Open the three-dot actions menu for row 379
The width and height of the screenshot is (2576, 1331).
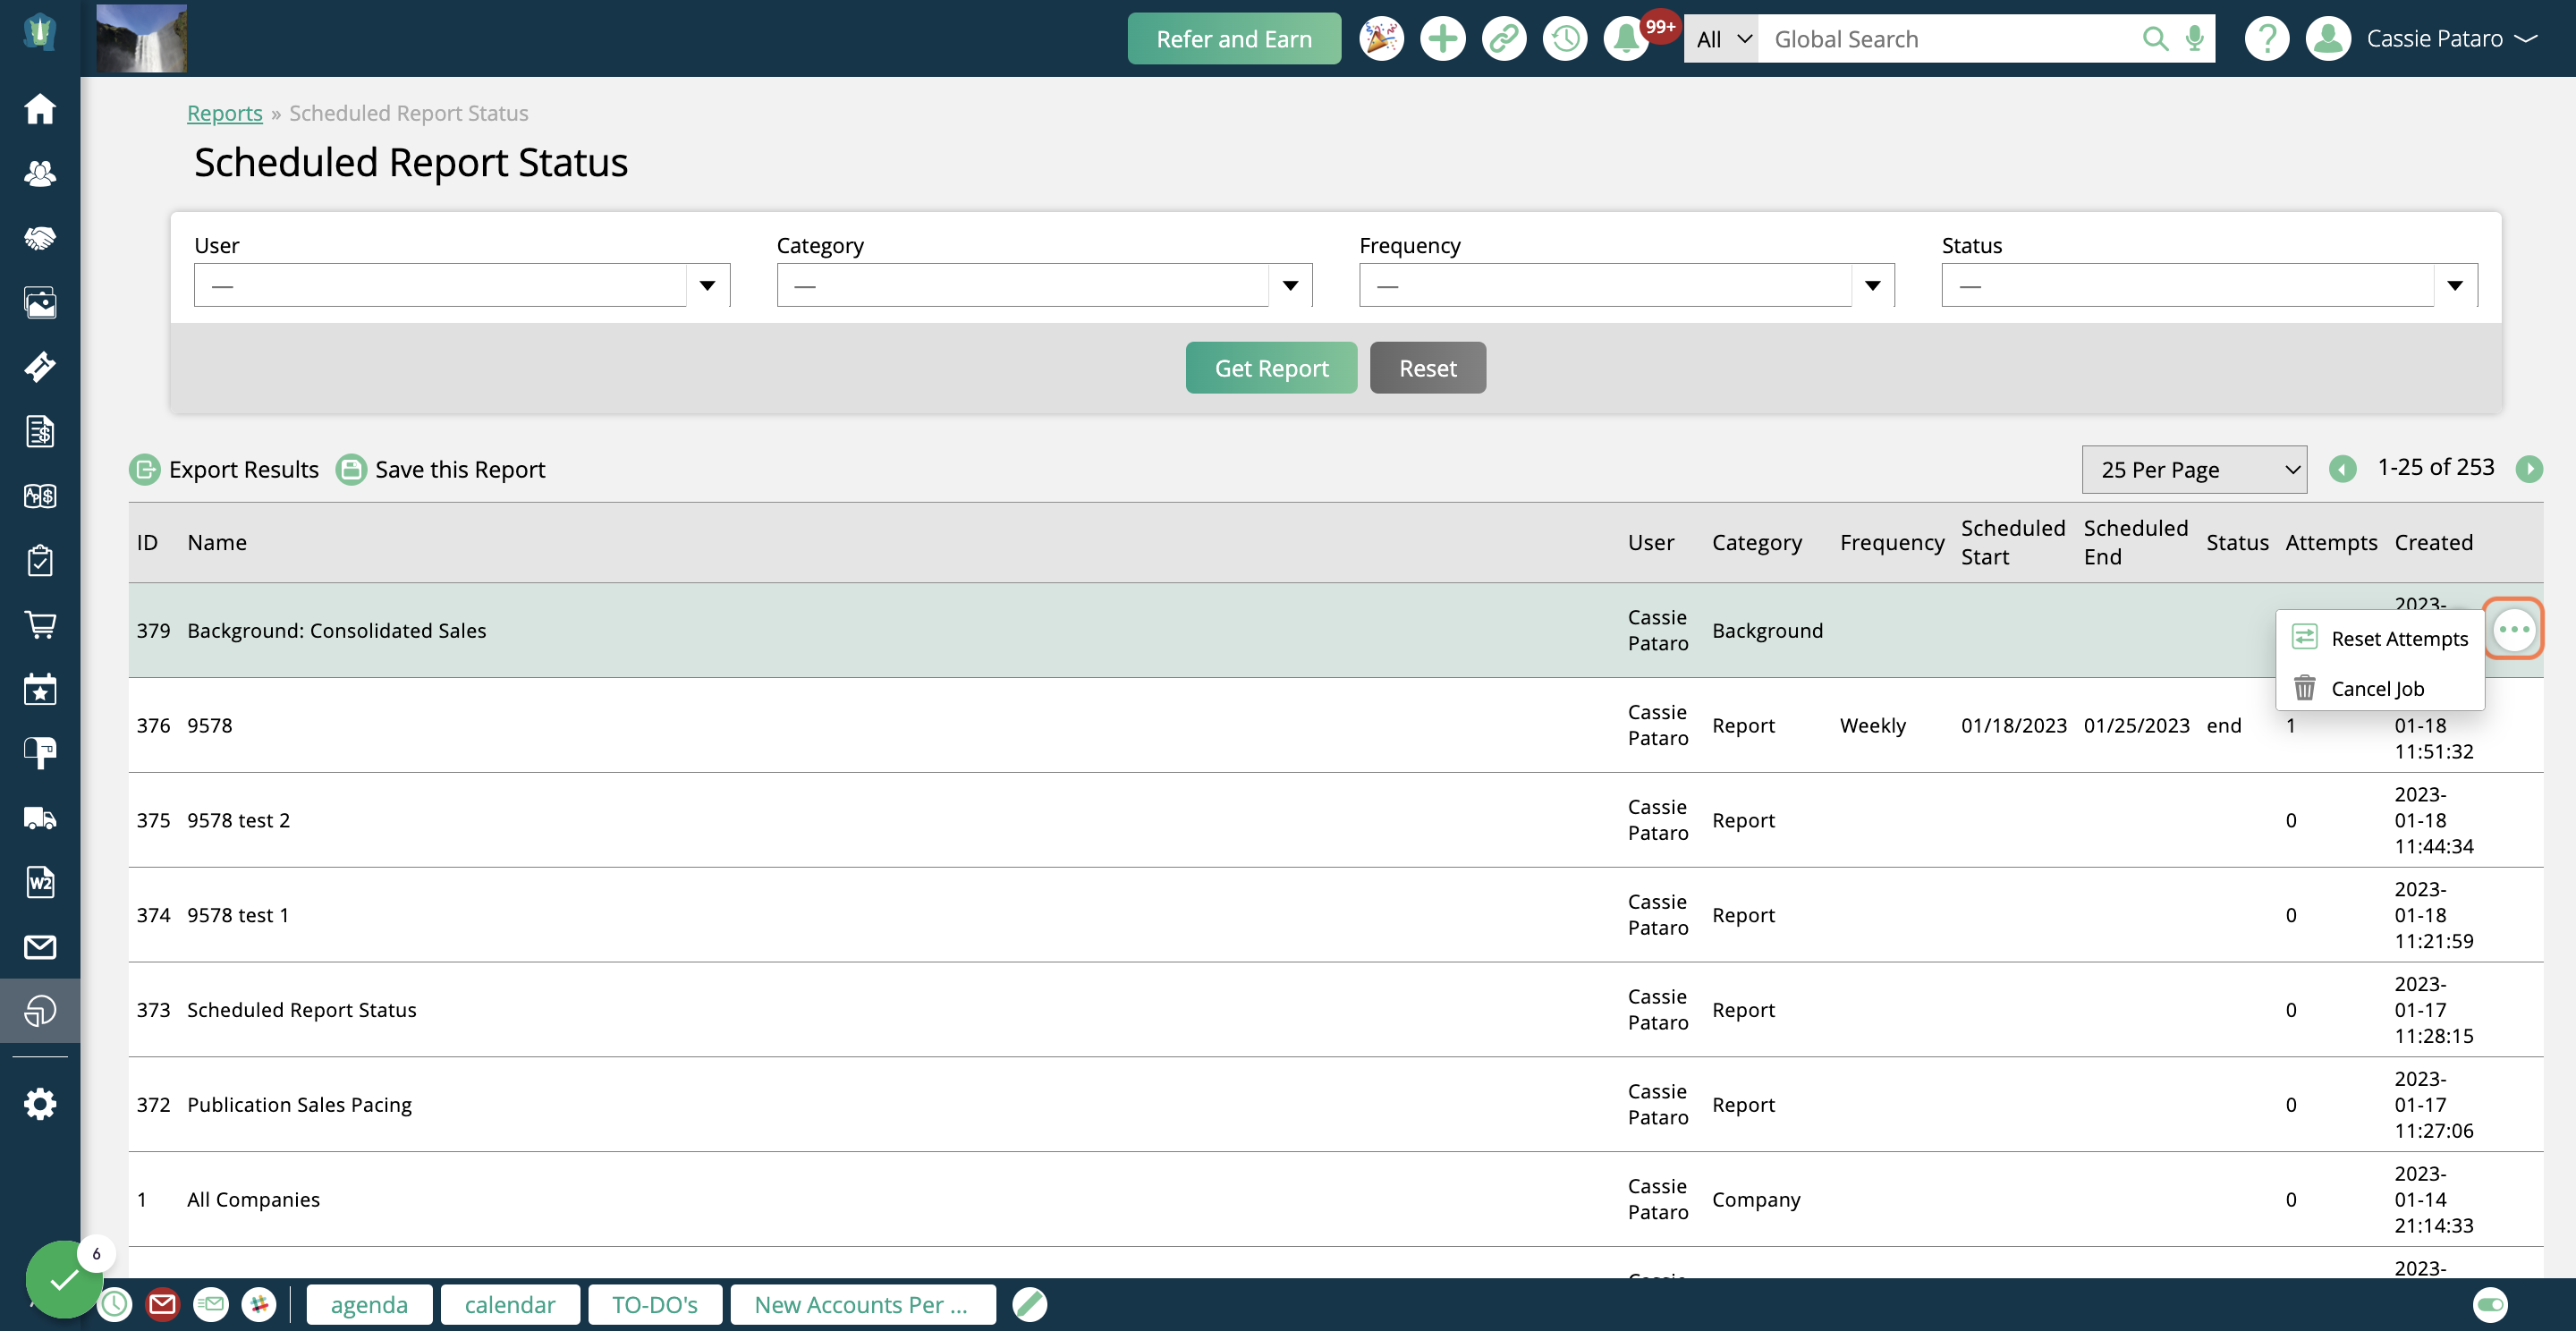pyautogui.click(x=2513, y=629)
